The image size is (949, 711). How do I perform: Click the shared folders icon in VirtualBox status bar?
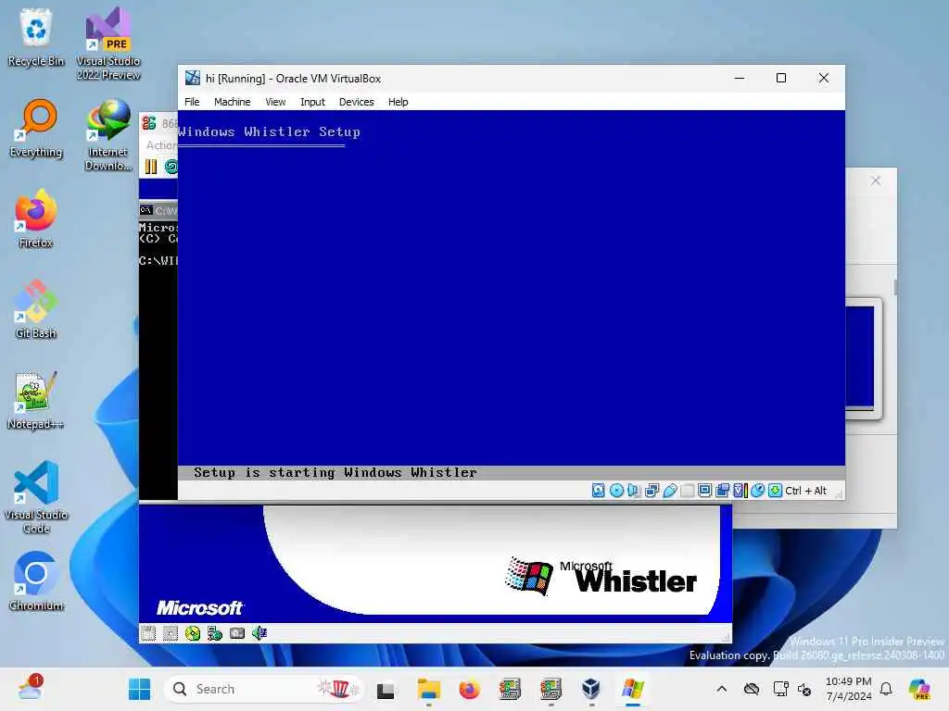coord(687,491)
